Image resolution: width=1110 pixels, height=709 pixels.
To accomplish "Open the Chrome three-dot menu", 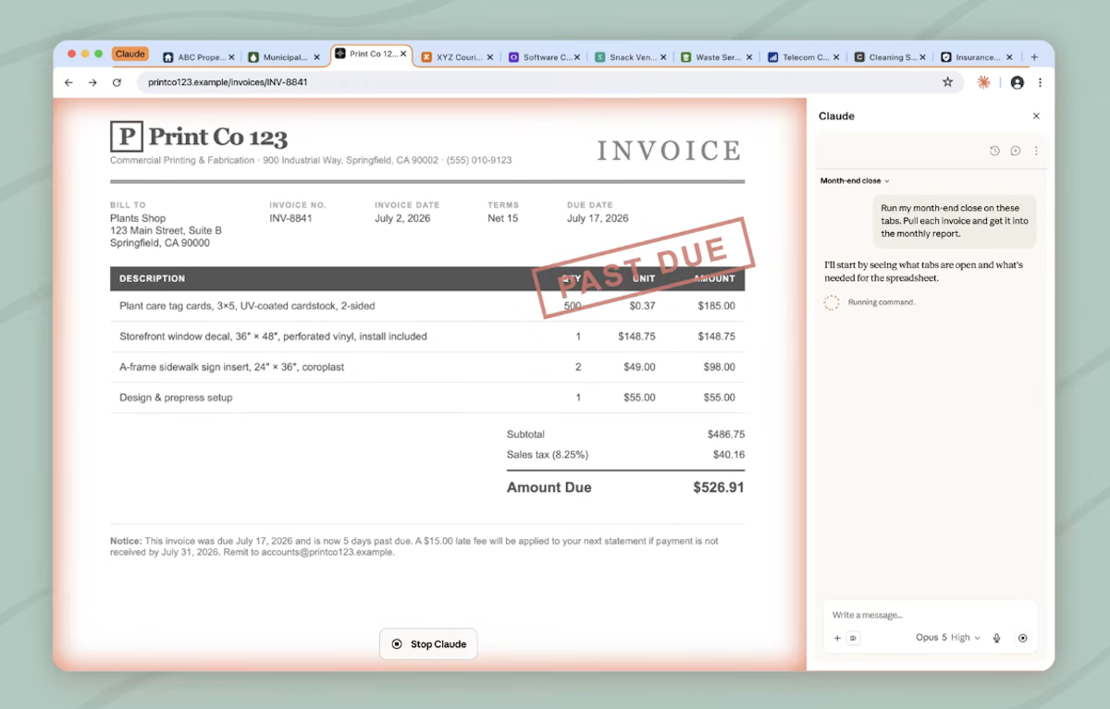I will (1041, 82).
